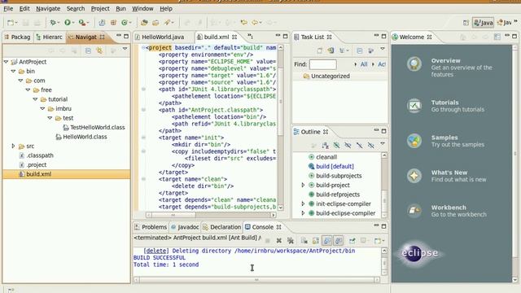Click Sort icon in Outline toolbar
This screenshot has width=521, height=293.
click(x=325, y=145)
